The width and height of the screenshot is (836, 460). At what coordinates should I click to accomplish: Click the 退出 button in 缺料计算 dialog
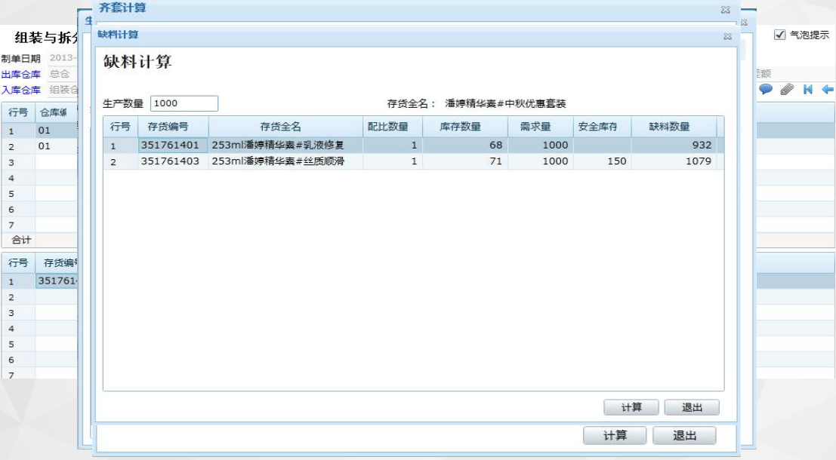pos(692,407)
